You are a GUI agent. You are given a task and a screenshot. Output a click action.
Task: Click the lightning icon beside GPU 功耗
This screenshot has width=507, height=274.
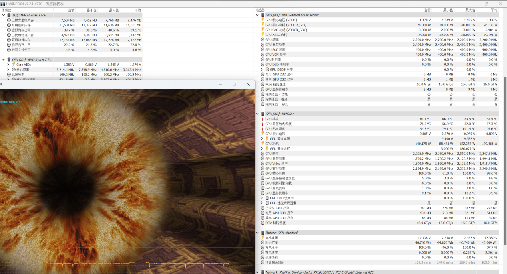pyautogui.click(x=262, y=144)
